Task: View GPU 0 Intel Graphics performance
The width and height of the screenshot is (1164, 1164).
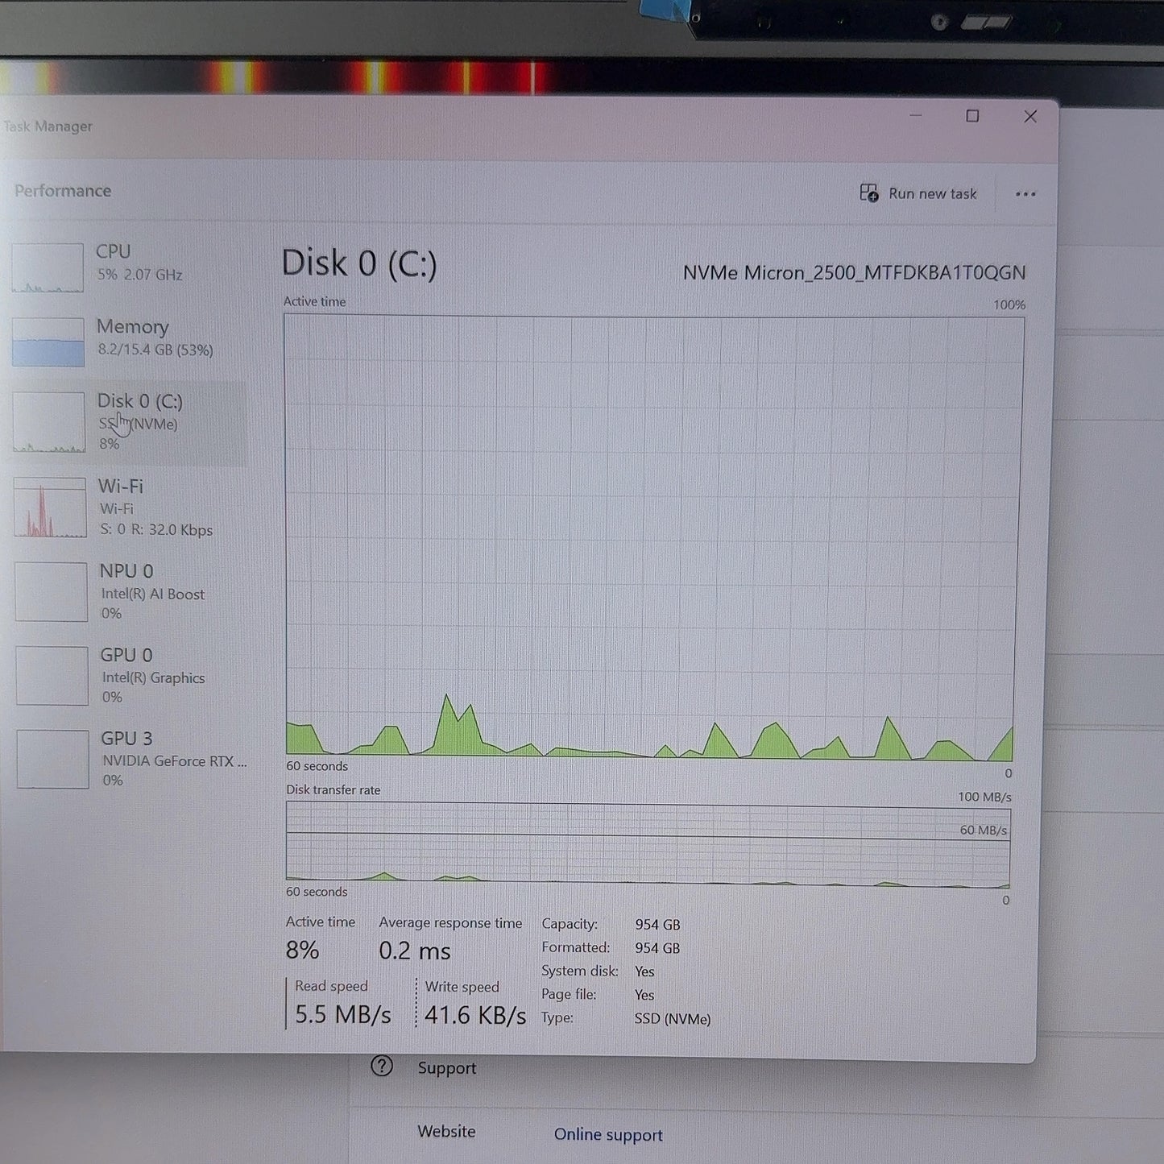Action: coord(129,675)
